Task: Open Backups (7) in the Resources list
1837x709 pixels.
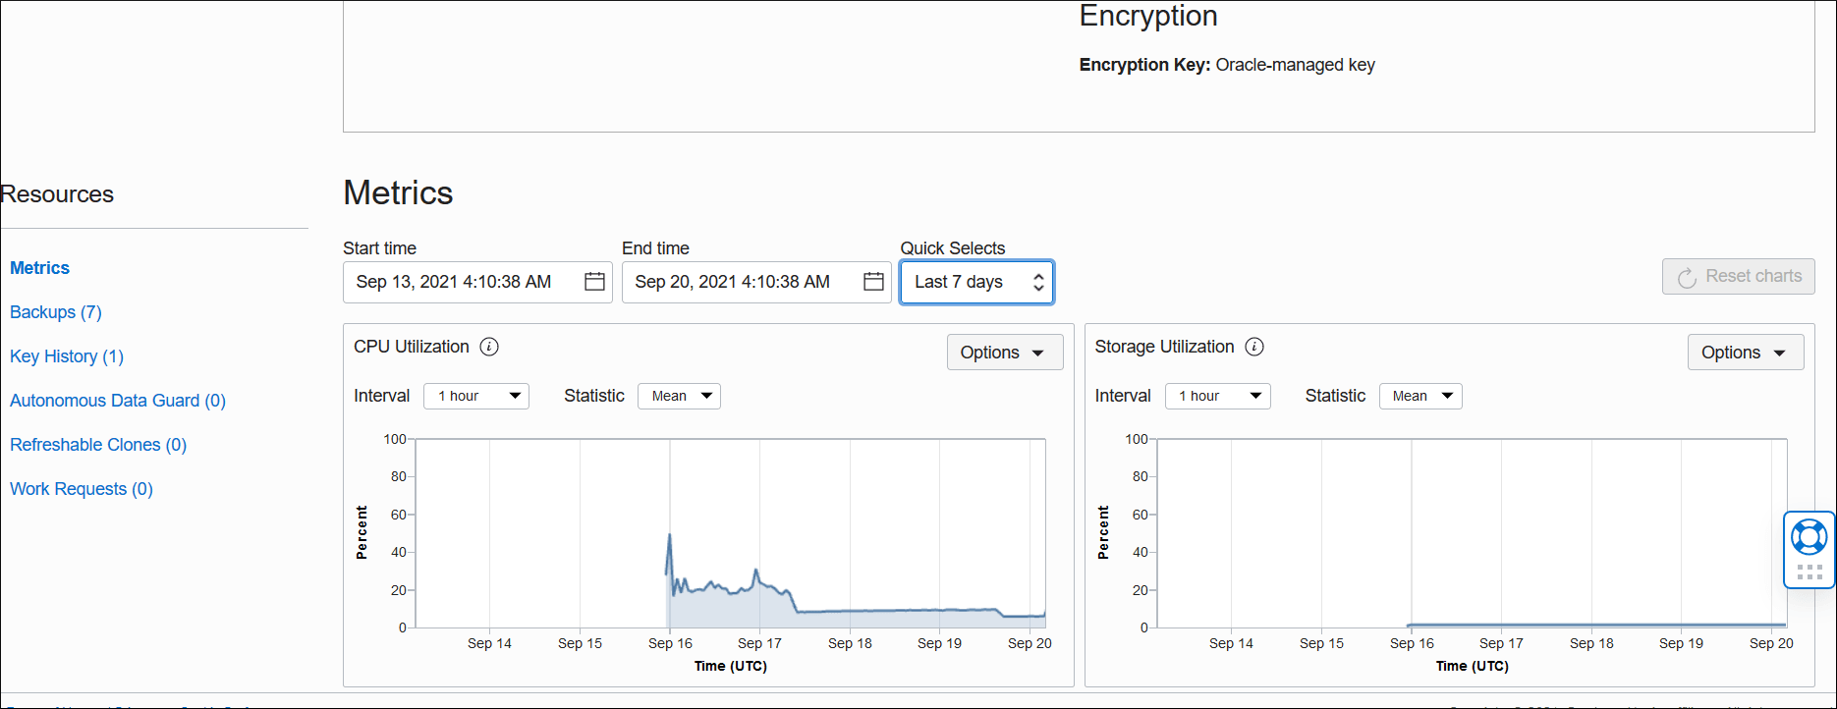Action: 56,312
